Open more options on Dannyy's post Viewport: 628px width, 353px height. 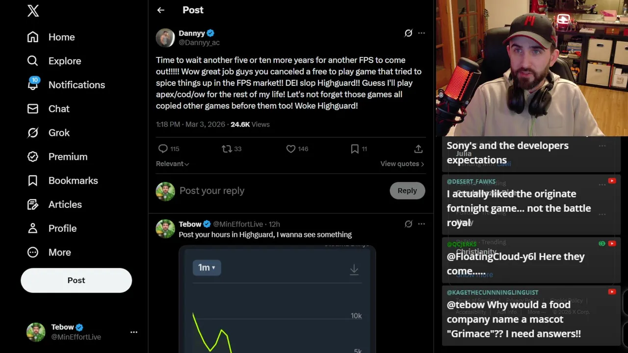[x=421, y=33]
